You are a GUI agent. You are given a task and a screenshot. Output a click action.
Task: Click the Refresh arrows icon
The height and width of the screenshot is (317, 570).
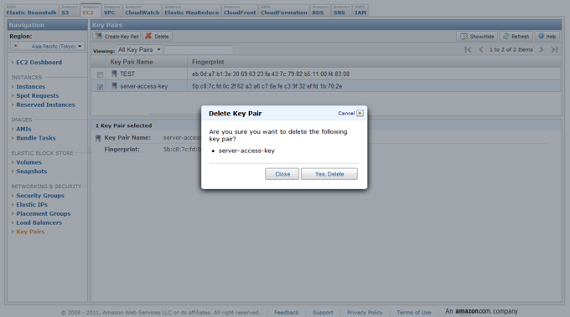tap(506, 36)
